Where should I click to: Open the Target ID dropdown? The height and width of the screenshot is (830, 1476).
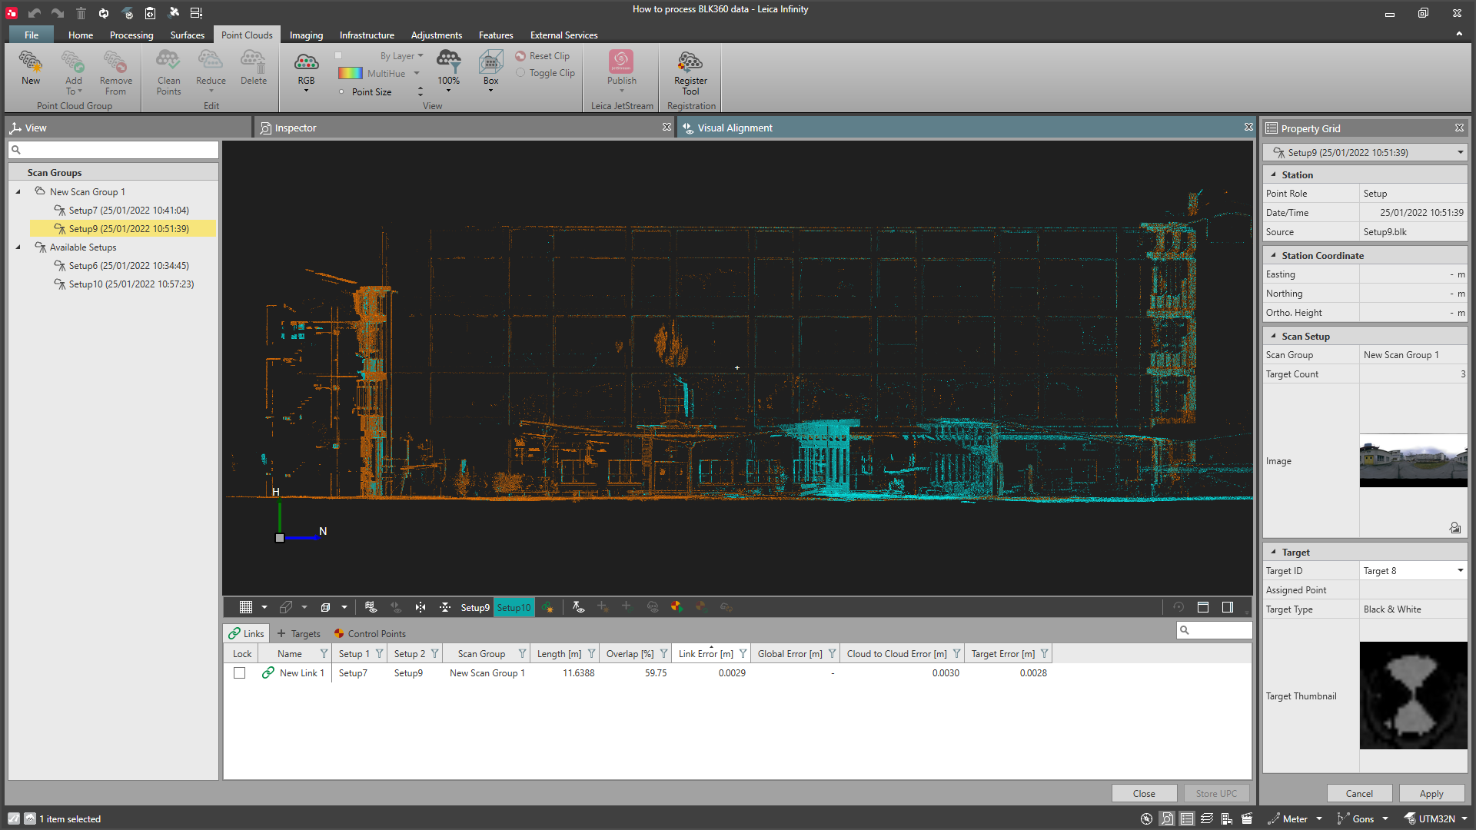(1460, 571)
